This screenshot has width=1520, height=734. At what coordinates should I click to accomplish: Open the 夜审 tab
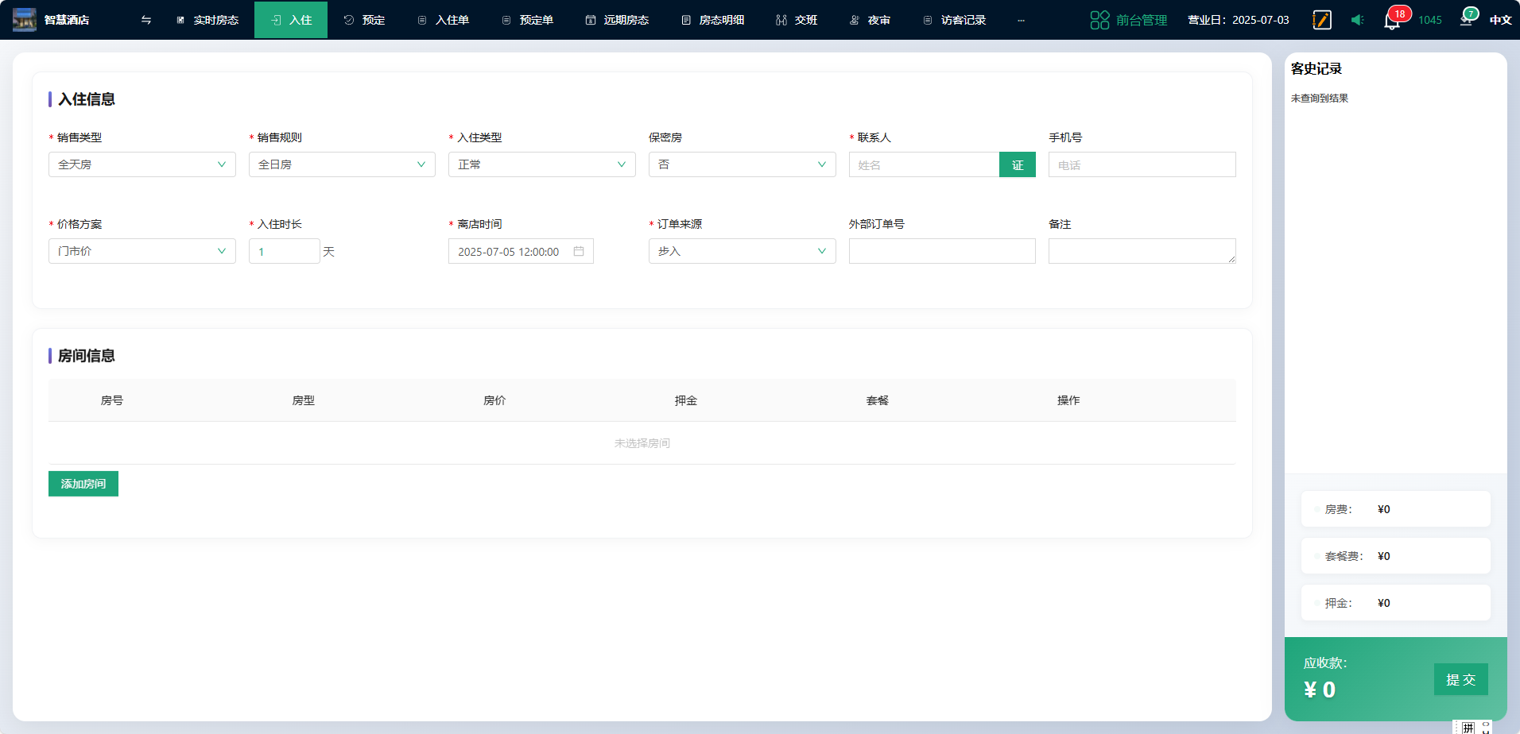(870, 20)
